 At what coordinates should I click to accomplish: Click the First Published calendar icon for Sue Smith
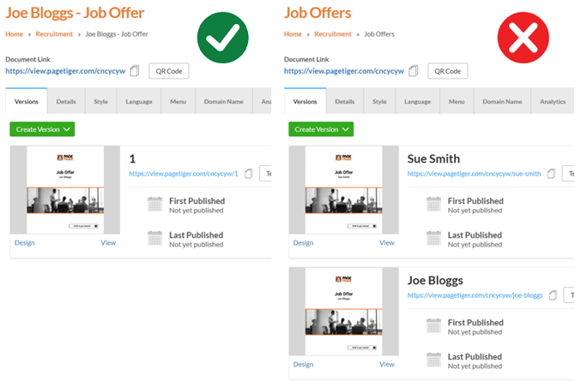[434, 204]
